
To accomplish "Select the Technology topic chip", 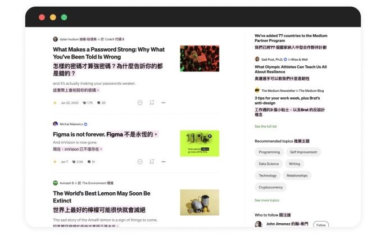I will click(x=268, y=175).
